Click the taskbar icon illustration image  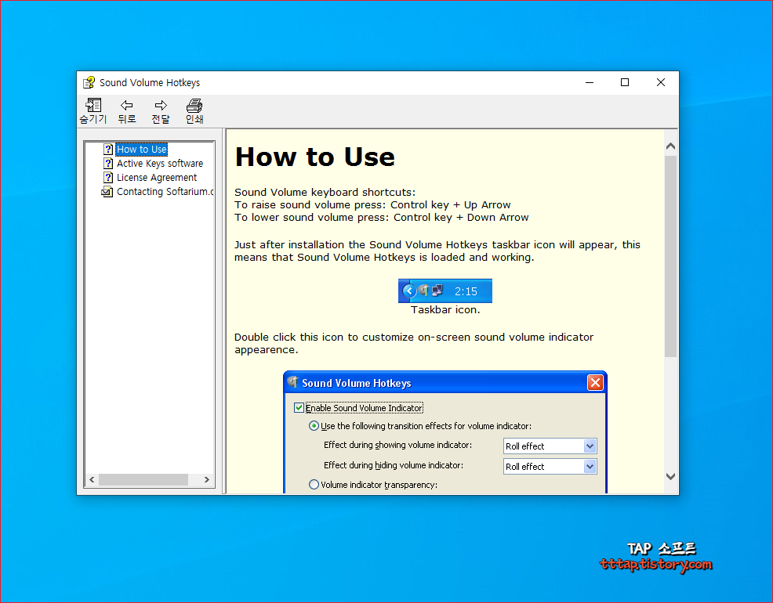point(445,291)
